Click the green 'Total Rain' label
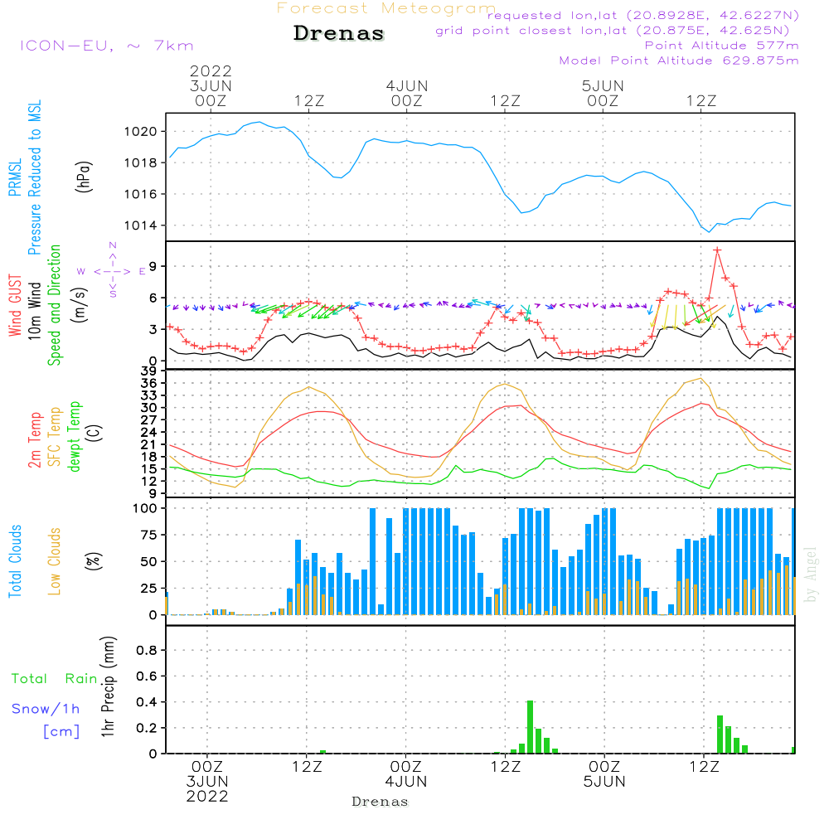The height and width of the screenshot is (829, 829). coord(55,678)
